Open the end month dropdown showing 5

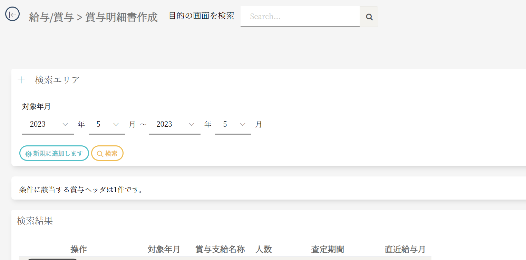(233, 124)
